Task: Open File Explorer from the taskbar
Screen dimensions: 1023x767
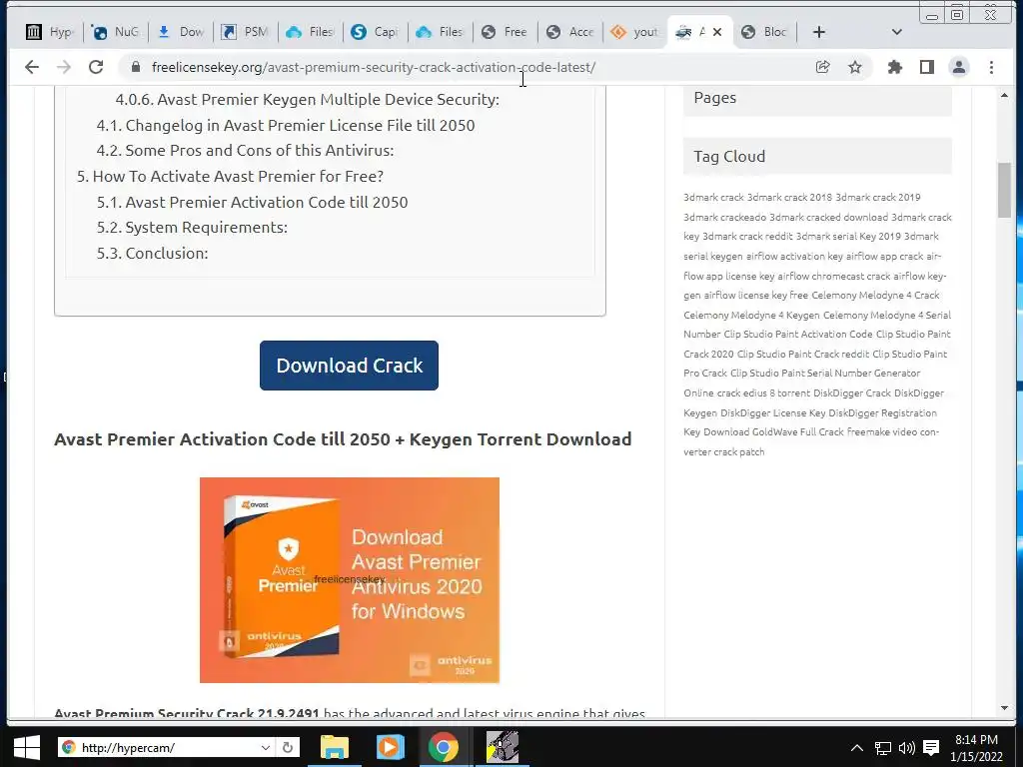Action: [x=335, y=747]
